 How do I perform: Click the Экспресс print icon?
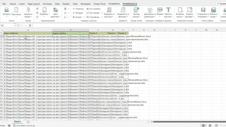point(7,10)
